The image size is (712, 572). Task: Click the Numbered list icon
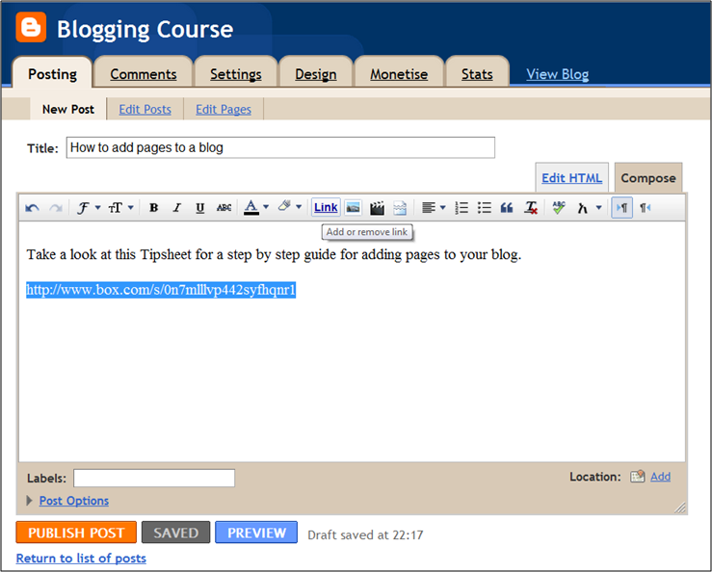click(461, 207)
